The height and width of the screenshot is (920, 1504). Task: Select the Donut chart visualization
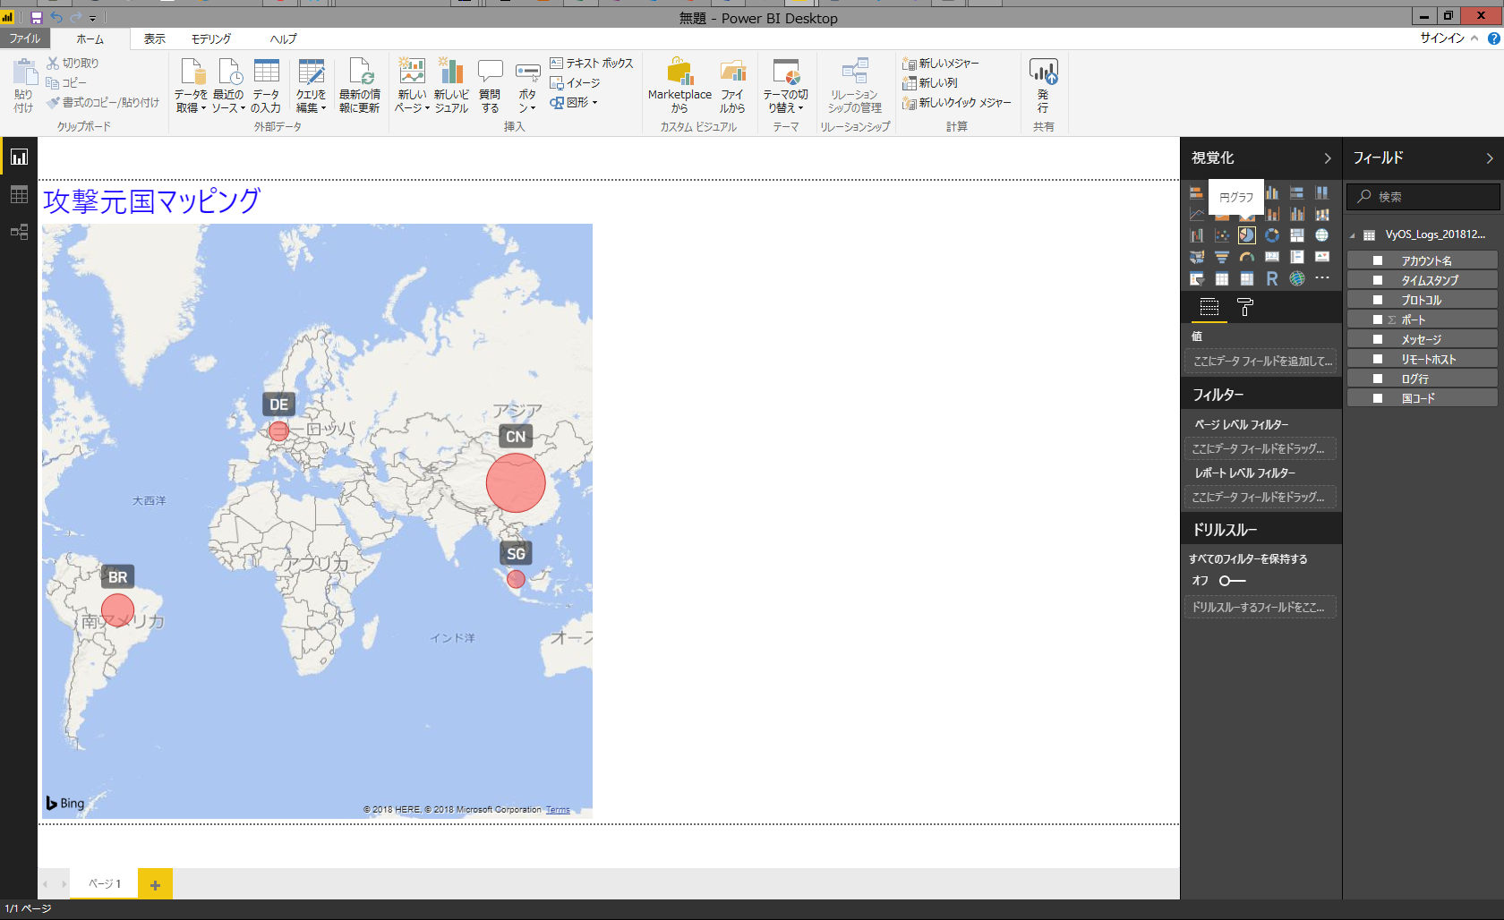pyautogui.click(x=1271, y=235)
